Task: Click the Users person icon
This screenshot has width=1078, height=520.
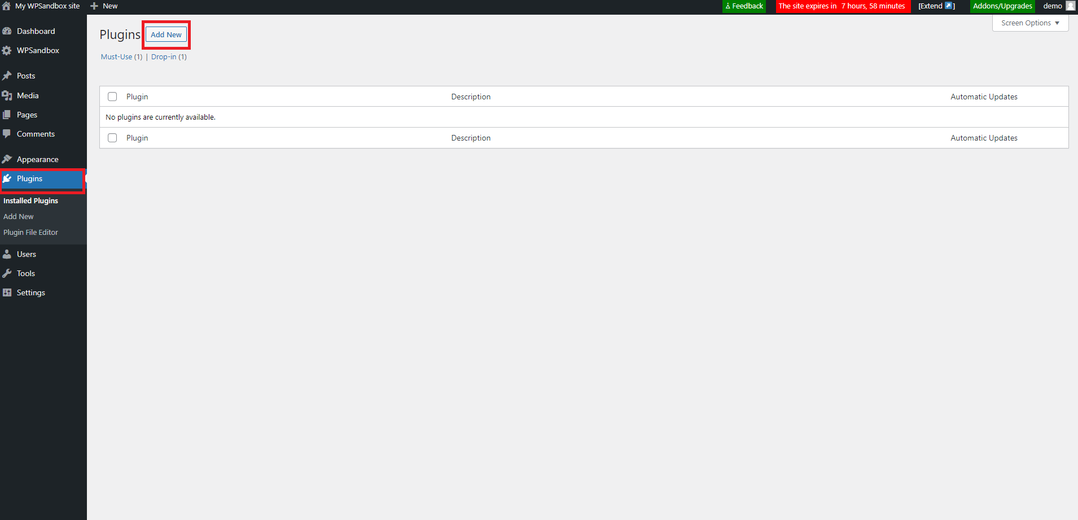Action: click(x=7, y=254)
